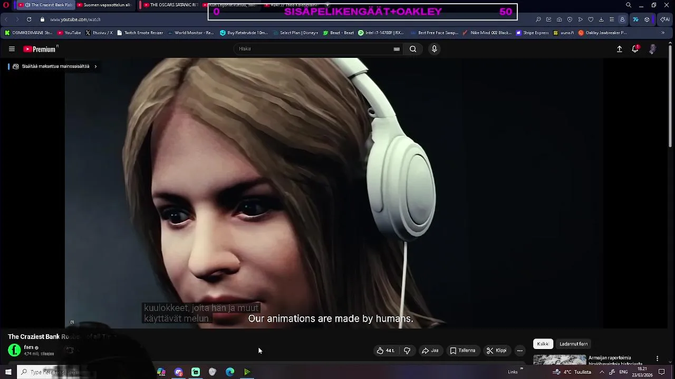Open the browser snapshot edit icon
Screen dimensions: 675x379
tap(548, 19)
